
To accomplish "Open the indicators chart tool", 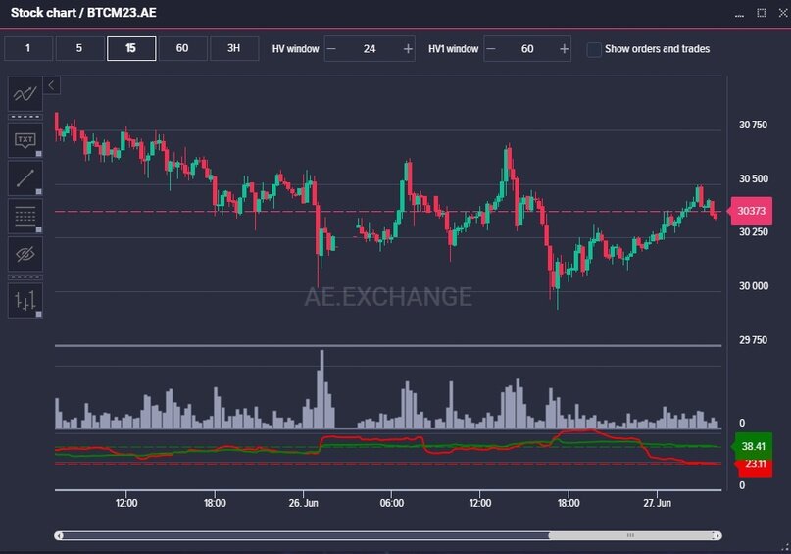I will (x=25, y=94).
